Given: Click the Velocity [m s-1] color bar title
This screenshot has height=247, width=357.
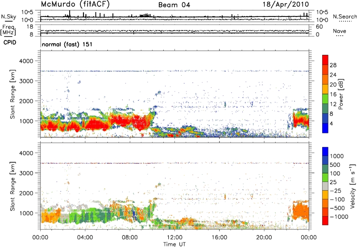Looking at the screenshot, I should tap(353, 186).
